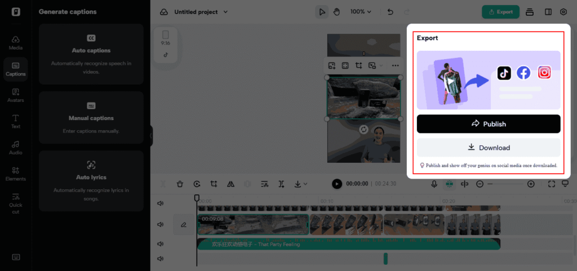Click the hide timeline panel icon

(x=565, y=184)
